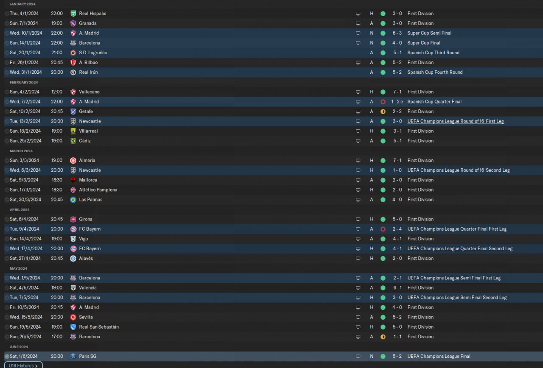
Task: Click the 6 - 3 score of the Super Cup Semi Final
Action: 397,33
